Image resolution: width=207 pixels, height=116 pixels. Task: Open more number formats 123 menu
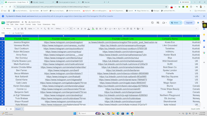point(52,29)
